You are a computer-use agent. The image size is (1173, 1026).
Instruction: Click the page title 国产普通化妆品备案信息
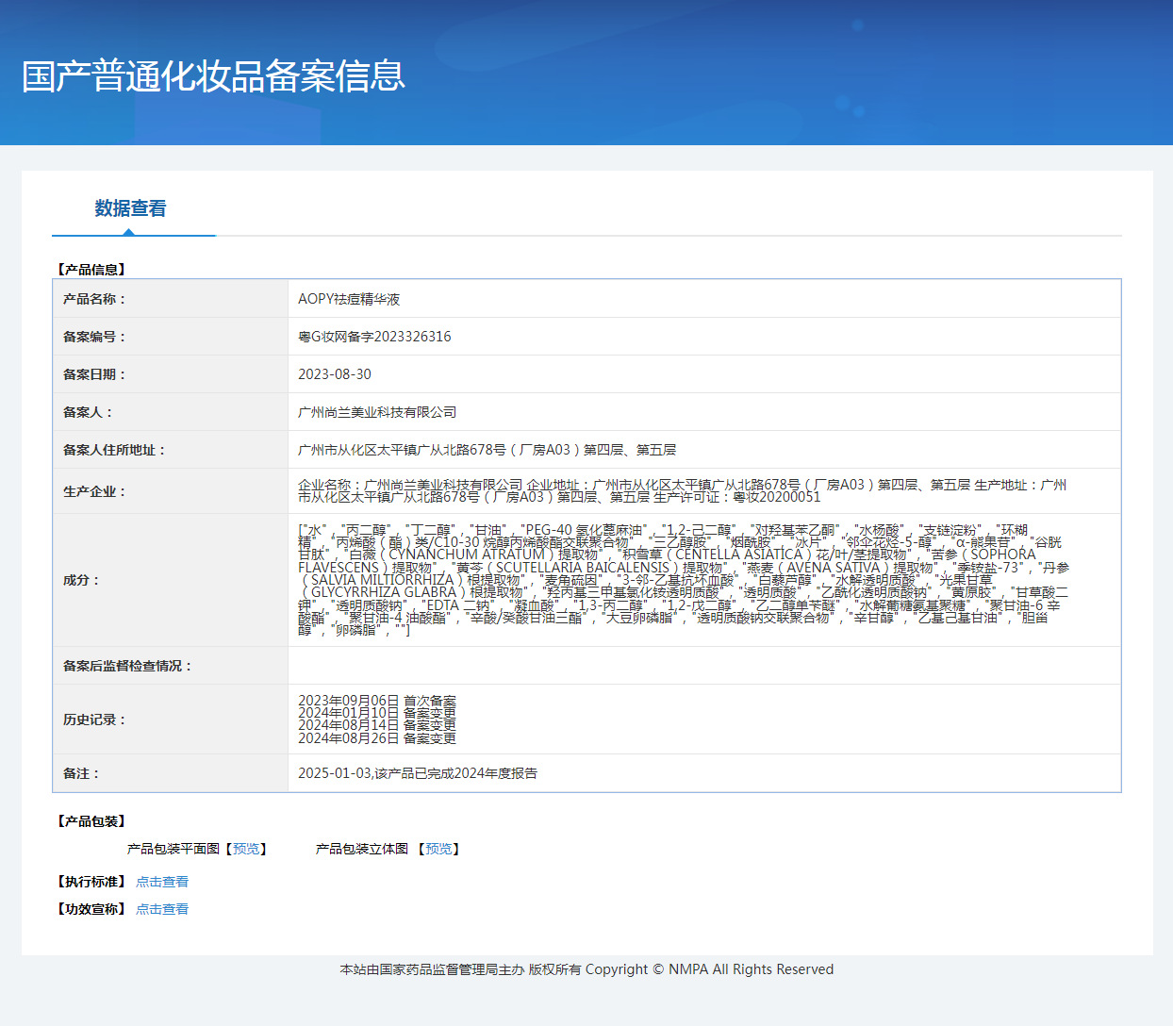tap(213, 75)
